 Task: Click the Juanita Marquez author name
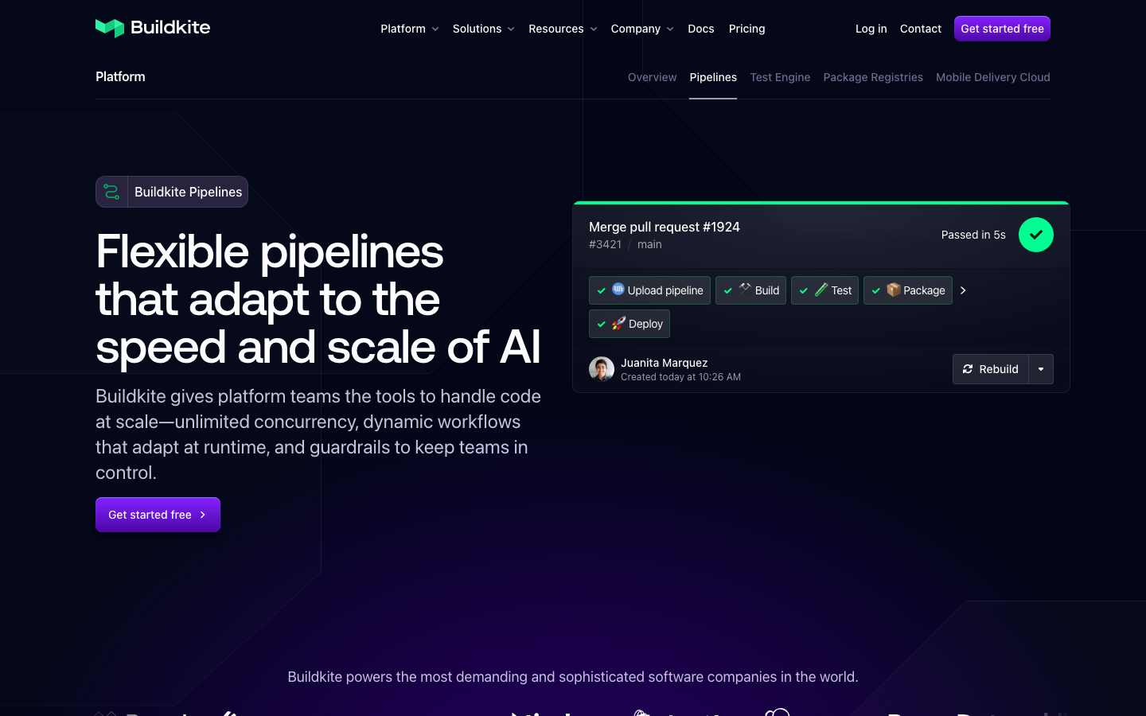[x=665, y=363]
